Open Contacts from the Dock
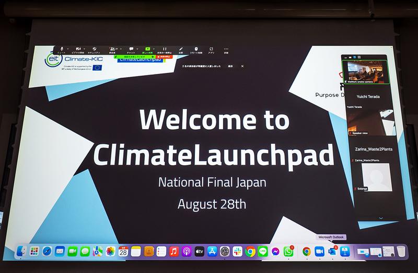The width and height of the screenshot is (418, 273). (149, 252)
